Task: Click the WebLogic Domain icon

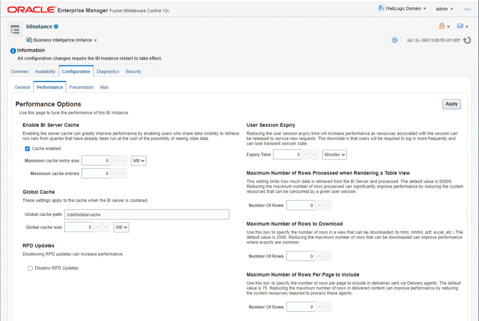Action: pos(381,8)
